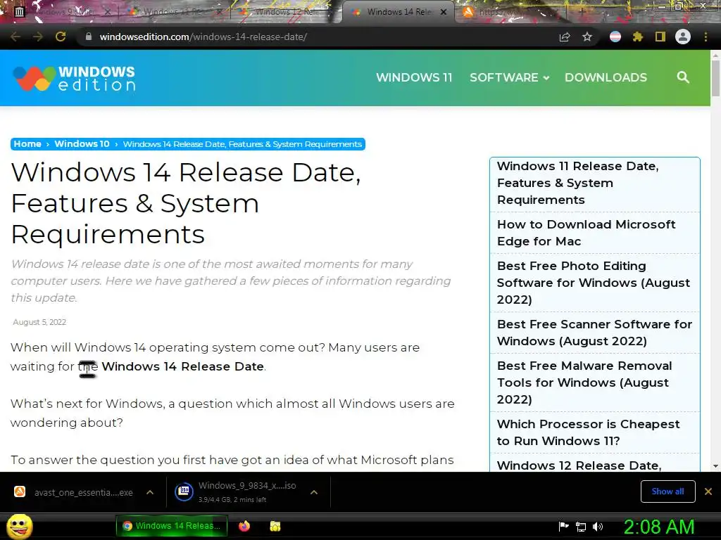
Task: Switch to the Windows 9 tab
Action: [x=64, y=12]
